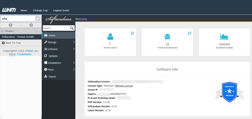Open the Software menu
This screenshot has height=119, width=252.
click(58, 49)
